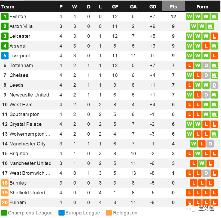Click Everton's points total of 12

tap(173, 17)
